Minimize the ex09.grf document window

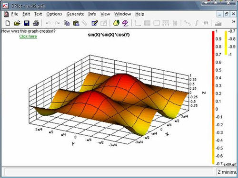point(219,14)
